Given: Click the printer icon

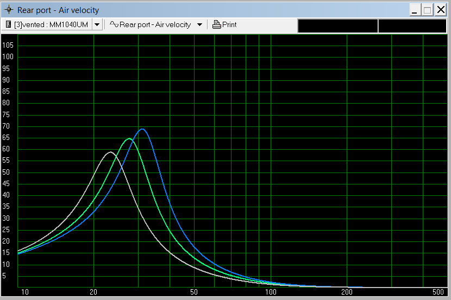Looking at the screenshot, I should click(216, 25).
